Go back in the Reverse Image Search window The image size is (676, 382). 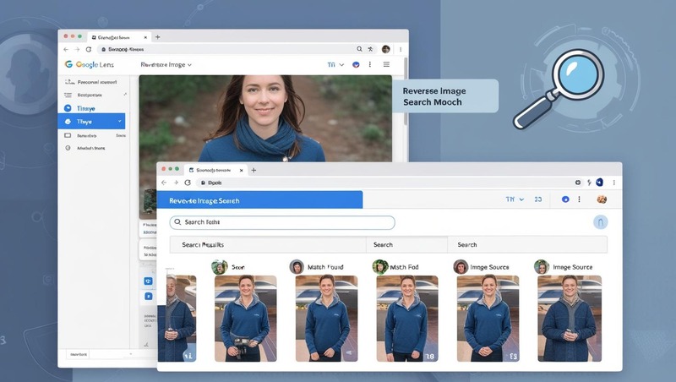click(x=164, y=183)
